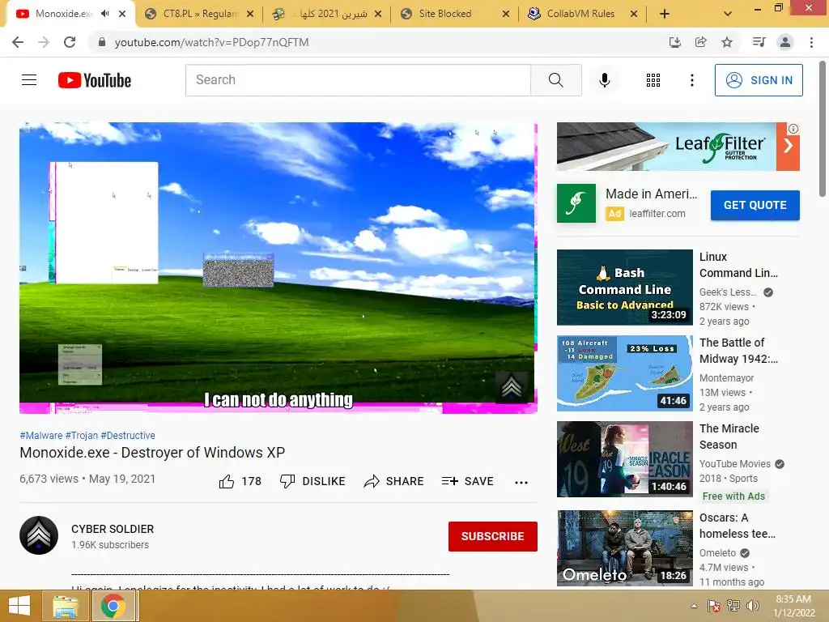Screen dimensions: 829x622
Task: Open the CYBER SOLDIER channel name link
Action: tap(113, 529)
